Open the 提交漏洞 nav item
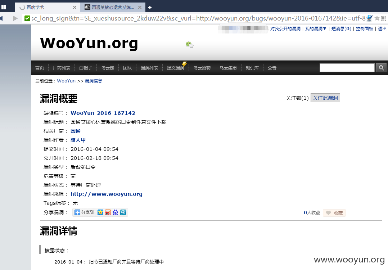Image resolution: width=388 pixels, height=270 pixels. pyautogui.click(x=176, y=68)
